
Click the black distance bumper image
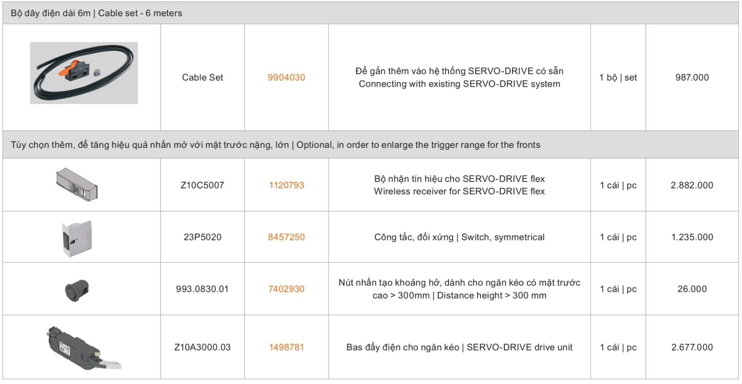pos(77,289)
